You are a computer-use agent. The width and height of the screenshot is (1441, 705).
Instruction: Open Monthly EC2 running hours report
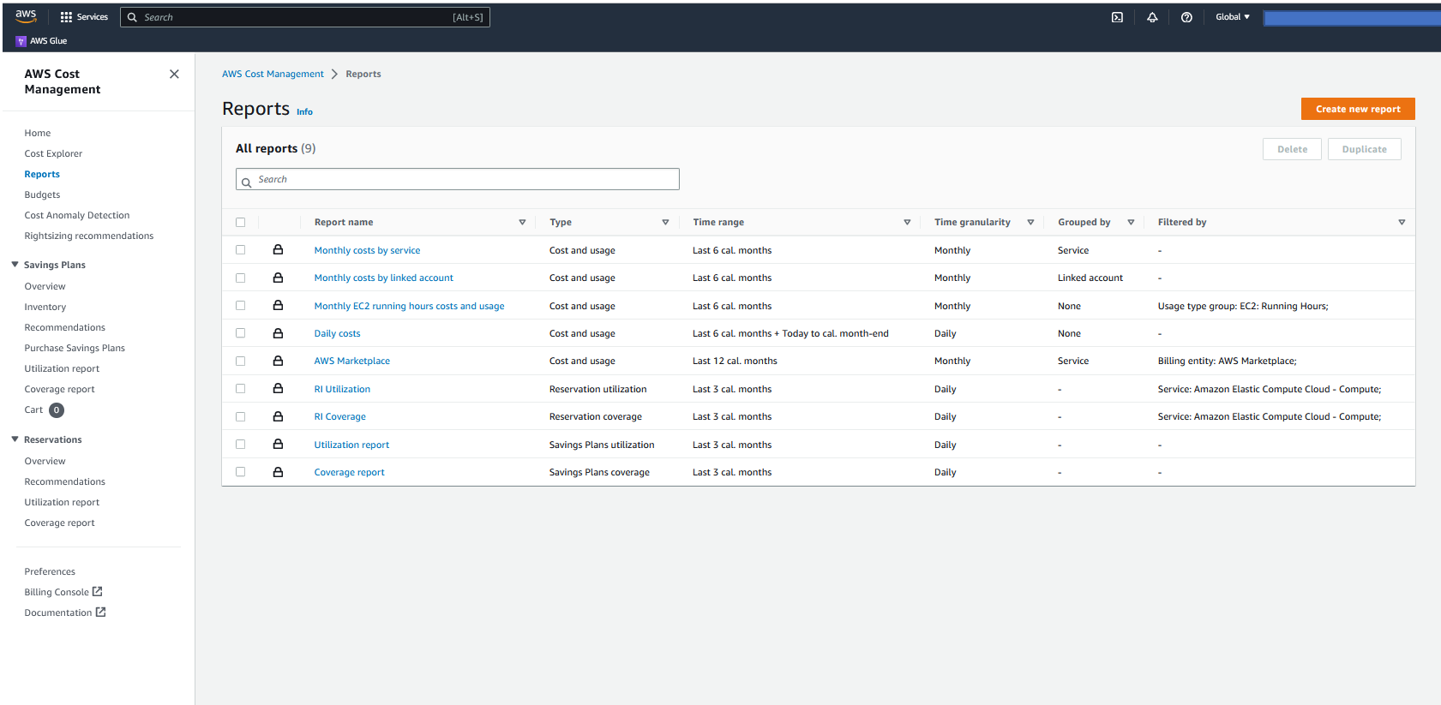coord(409,306)
